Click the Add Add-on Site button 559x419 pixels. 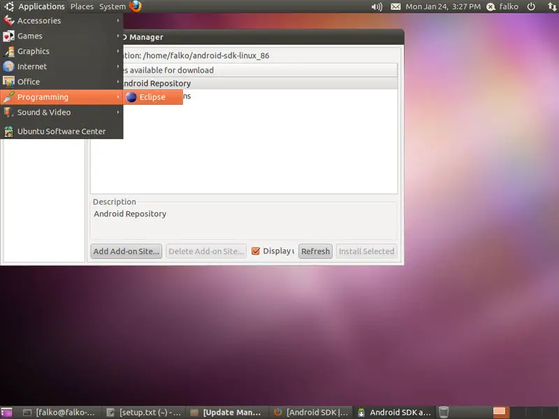pyautogui.click(x=126, y=251)
